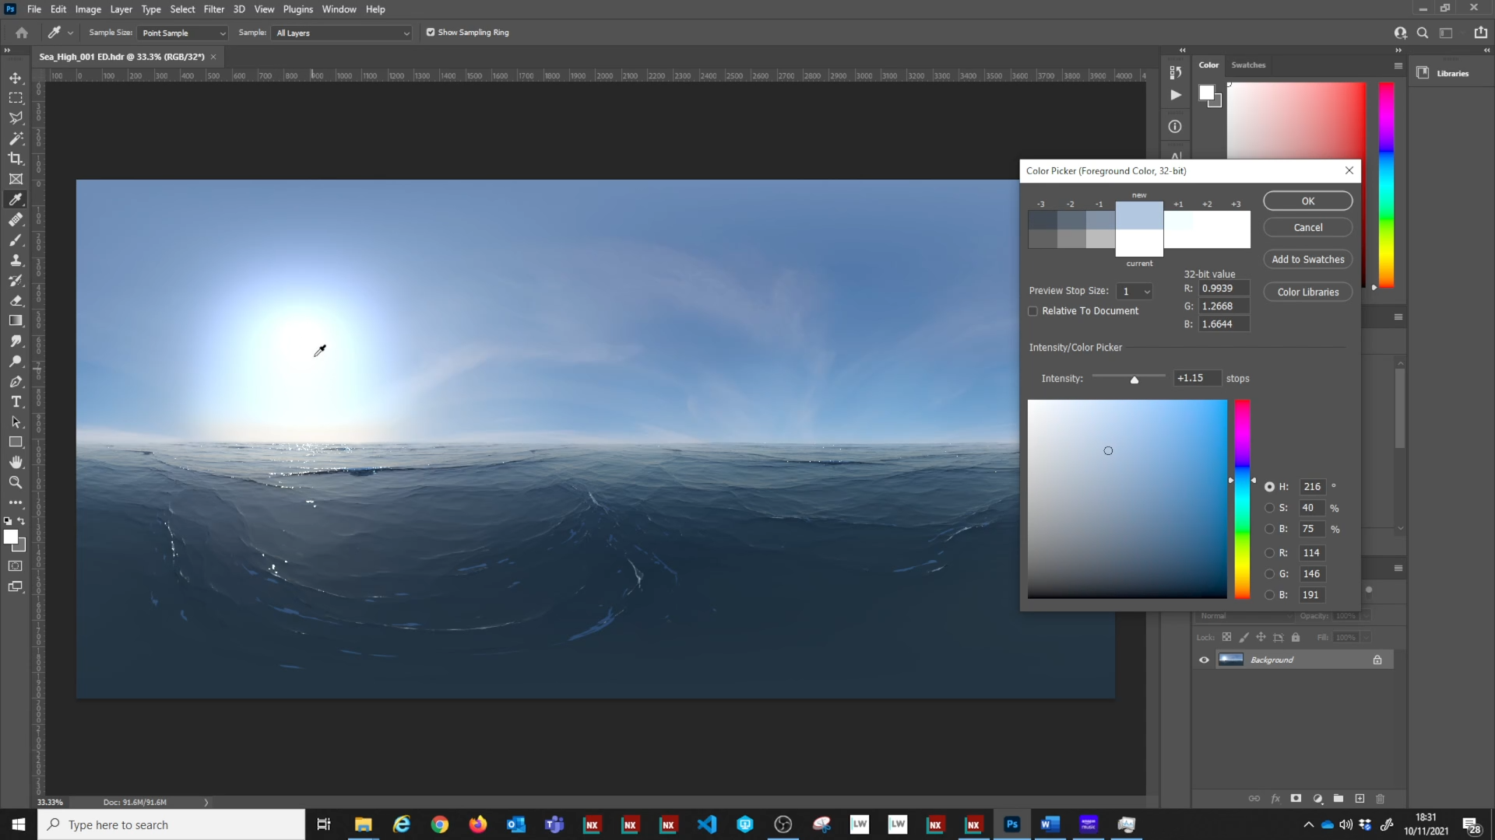Open Color Libraries
The height and width of the screenshot is (840, 1495).
pos(1307,292)
